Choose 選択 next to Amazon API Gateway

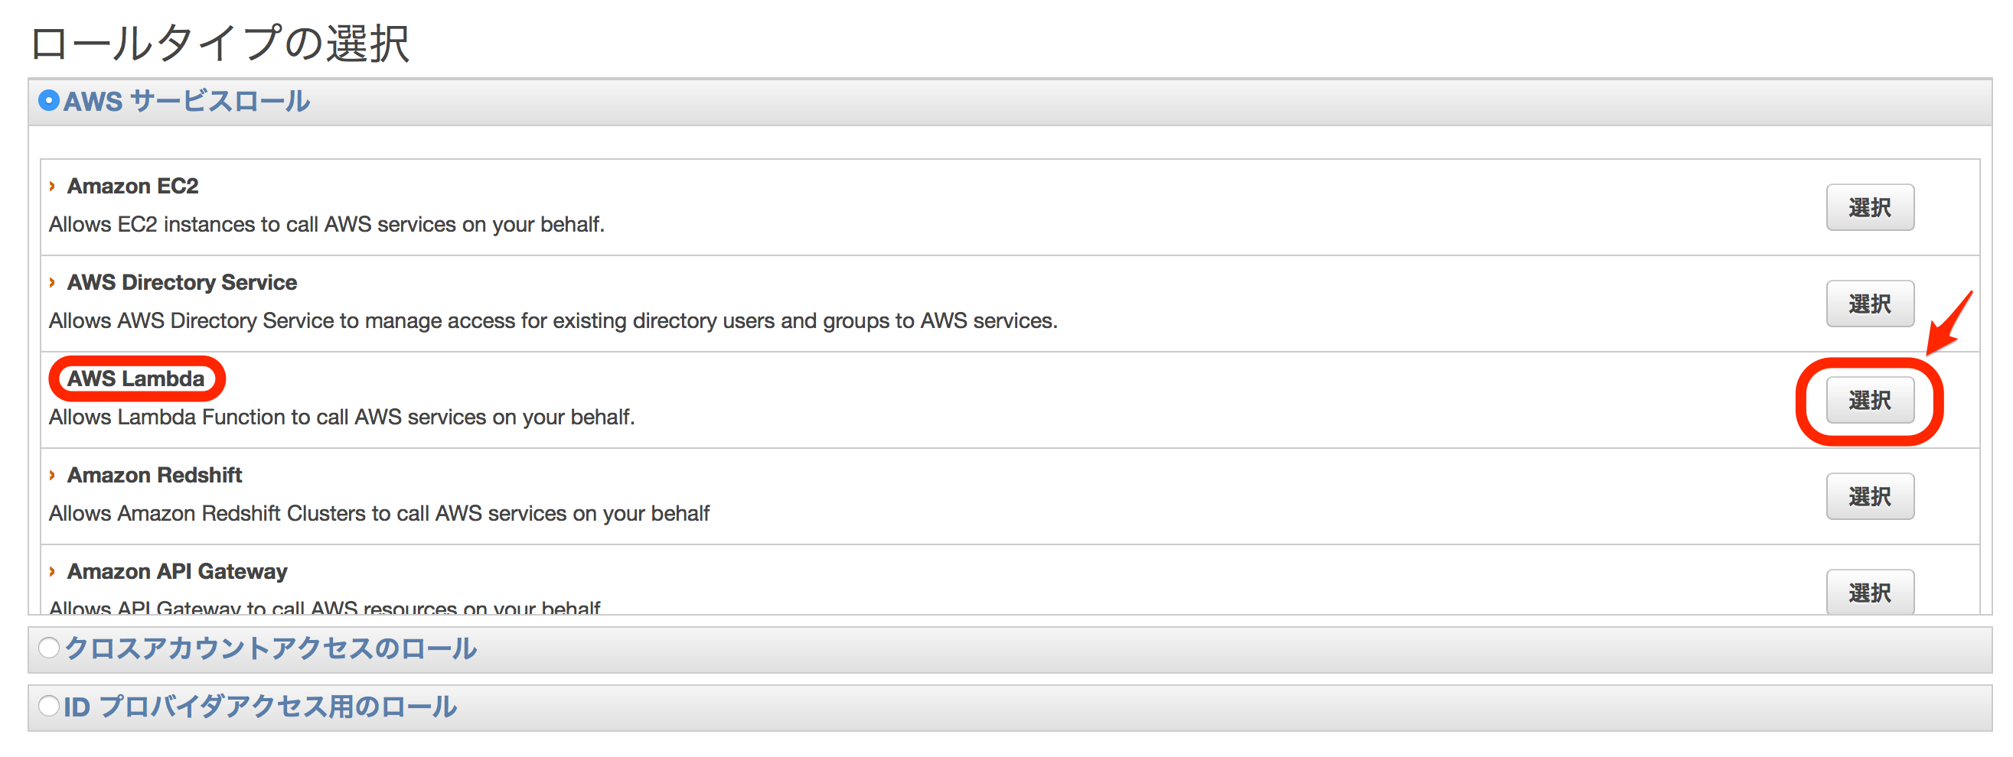1869,593
